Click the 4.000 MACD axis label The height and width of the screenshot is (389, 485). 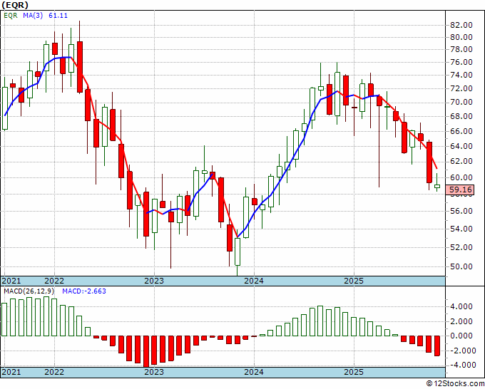(461, 307)
